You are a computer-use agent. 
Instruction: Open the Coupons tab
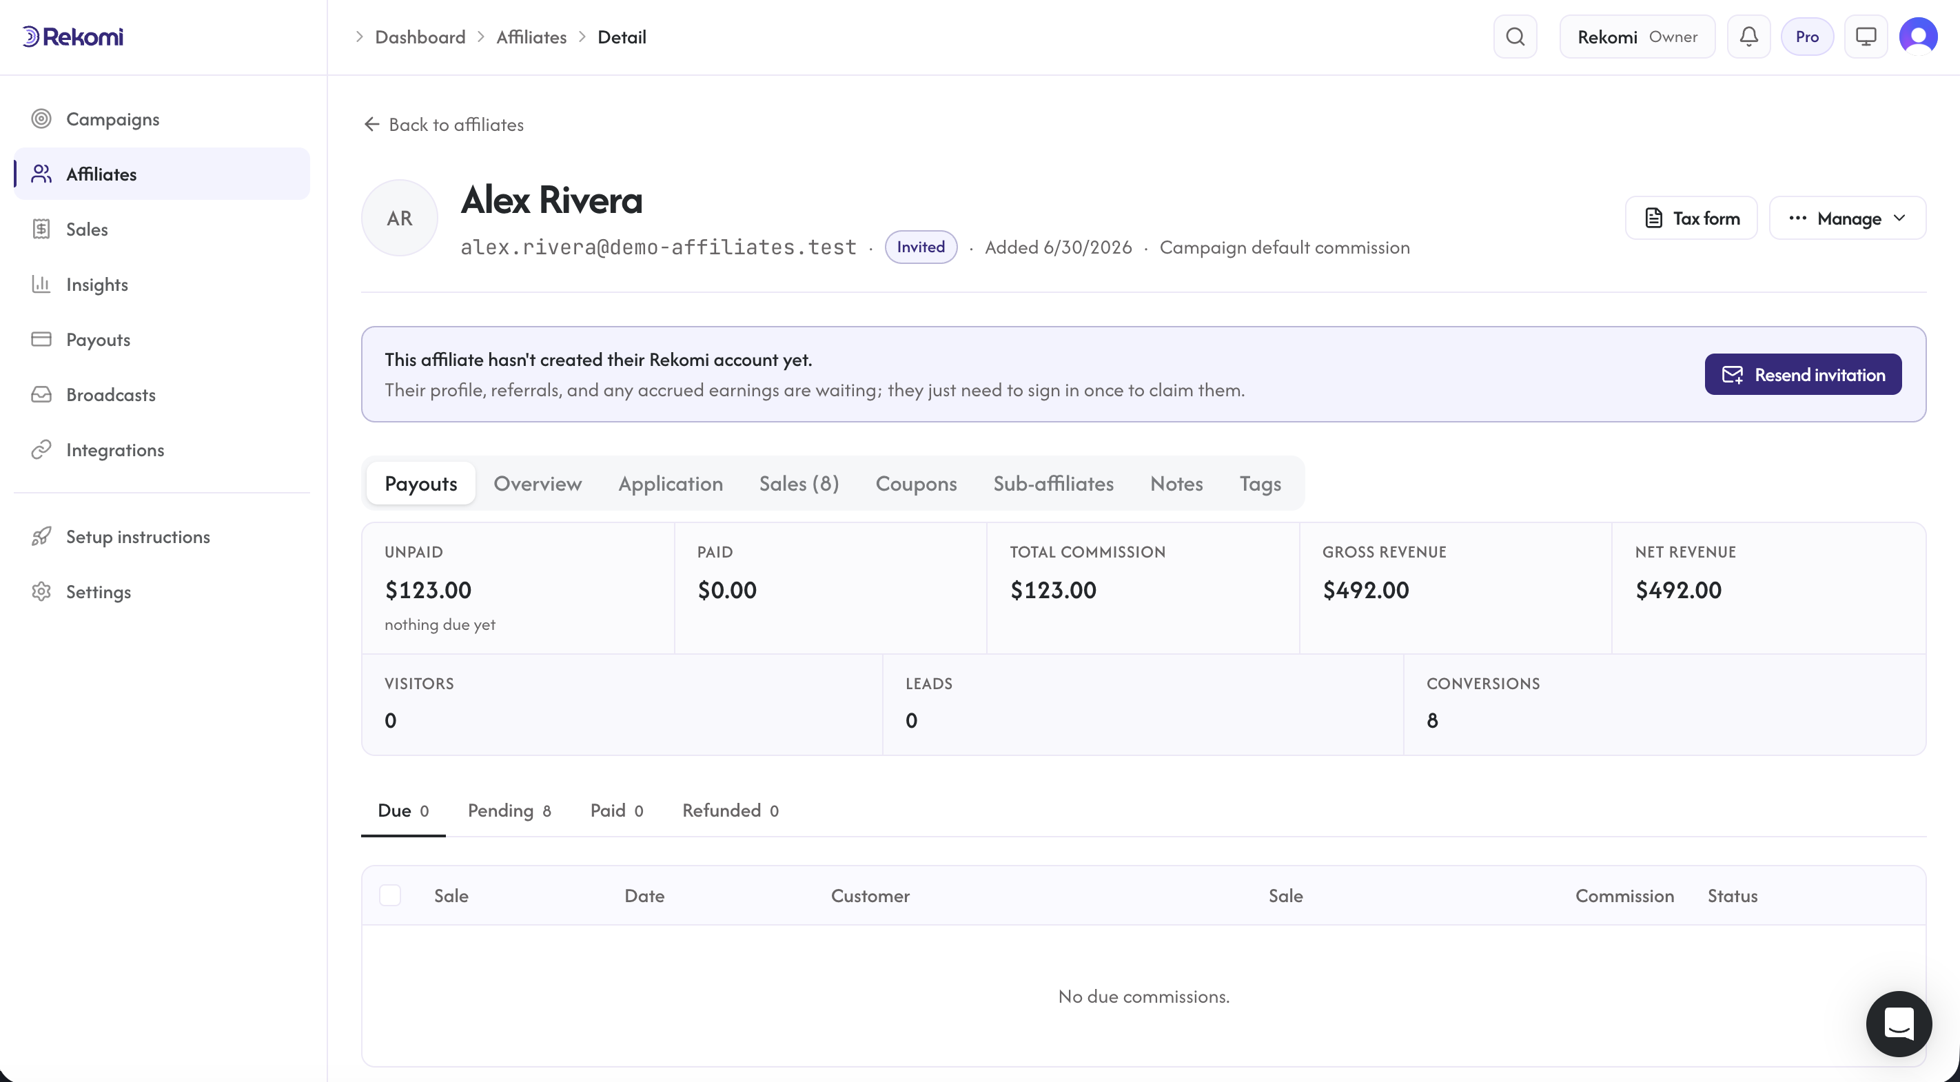916,484
